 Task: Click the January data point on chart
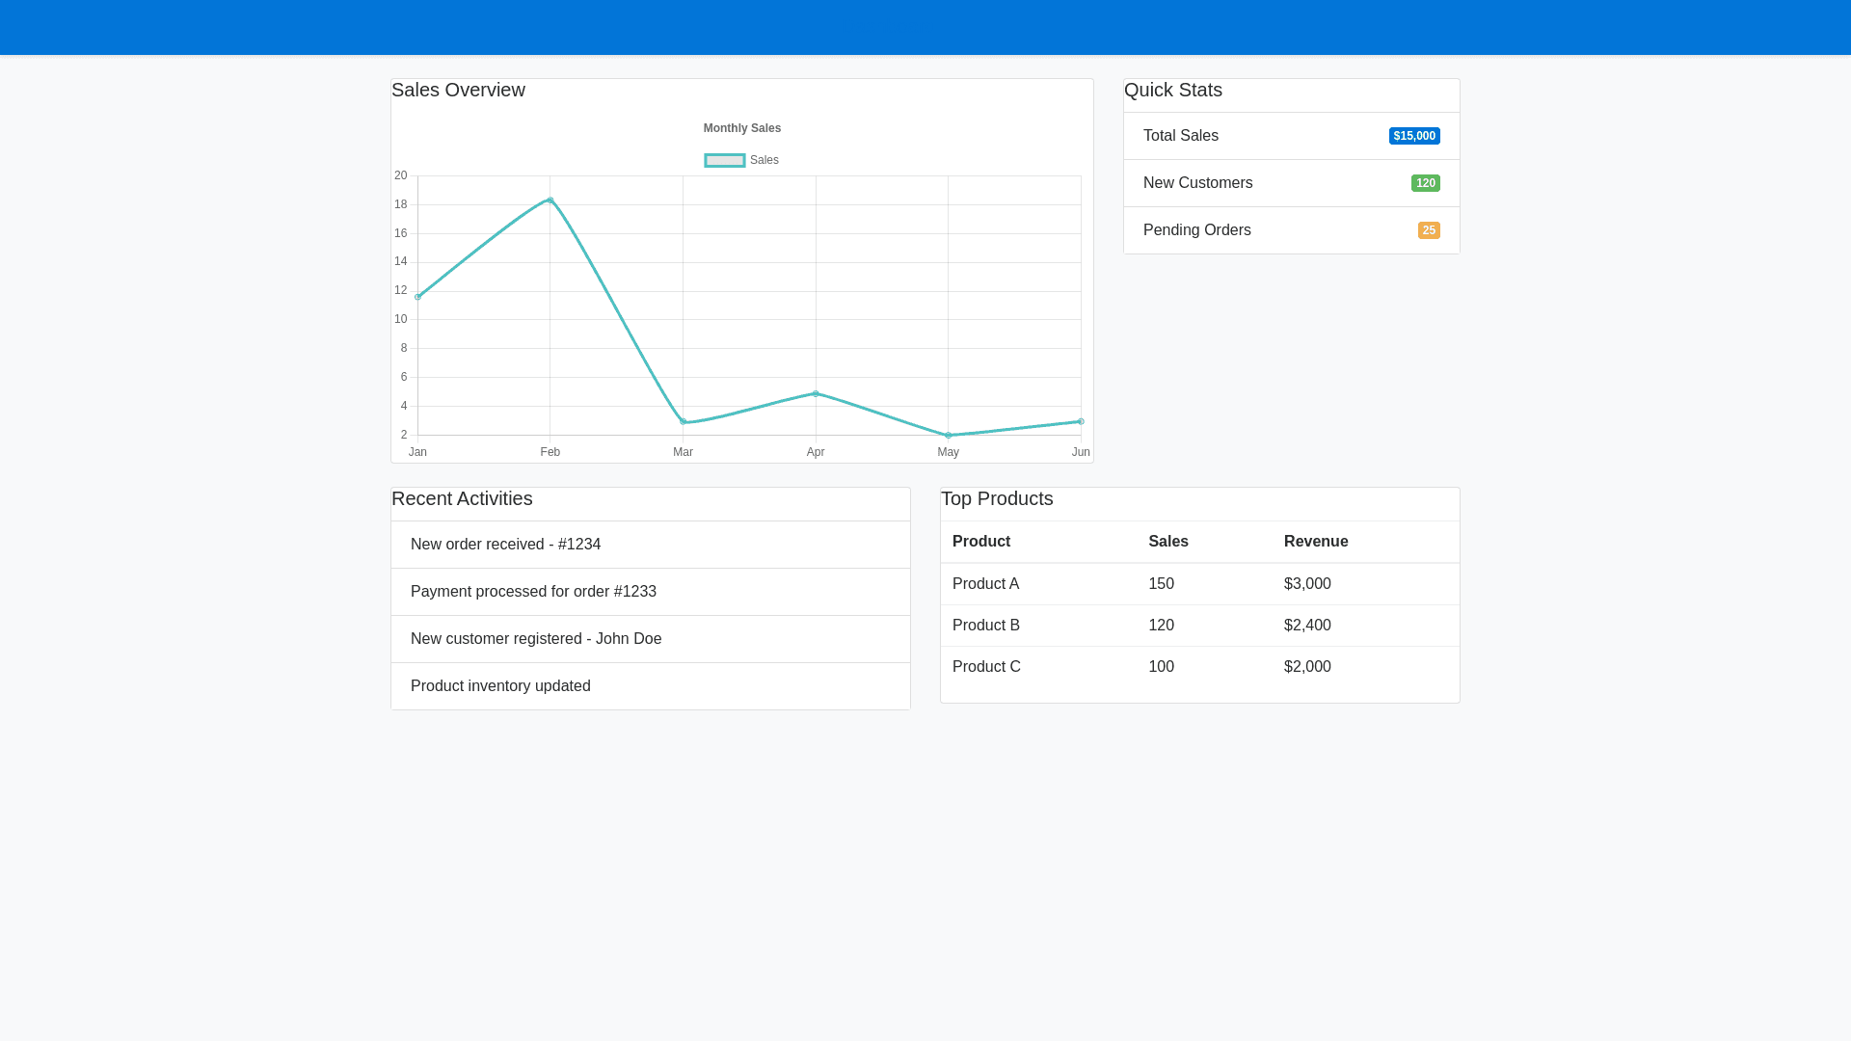[x=417, y=297]
